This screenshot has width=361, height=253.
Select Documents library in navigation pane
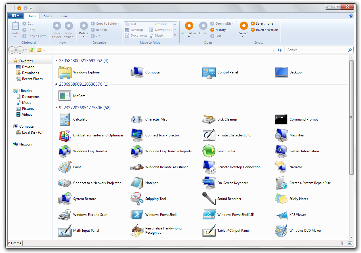coord(31,97)
